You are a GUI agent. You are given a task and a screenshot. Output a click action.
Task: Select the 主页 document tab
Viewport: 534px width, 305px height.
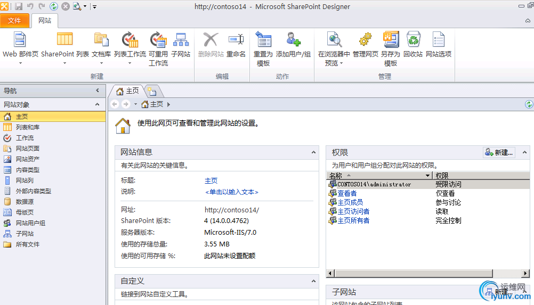[127, 91]
